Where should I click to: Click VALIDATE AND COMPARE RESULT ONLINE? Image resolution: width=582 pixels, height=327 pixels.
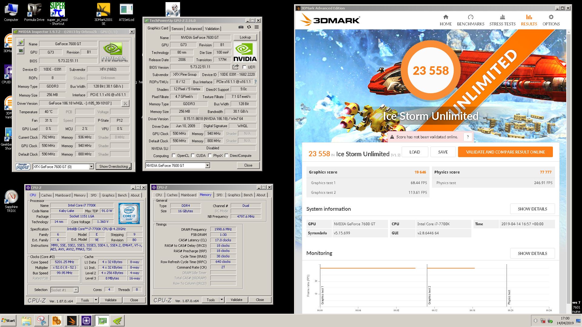[x=505, y=152]
